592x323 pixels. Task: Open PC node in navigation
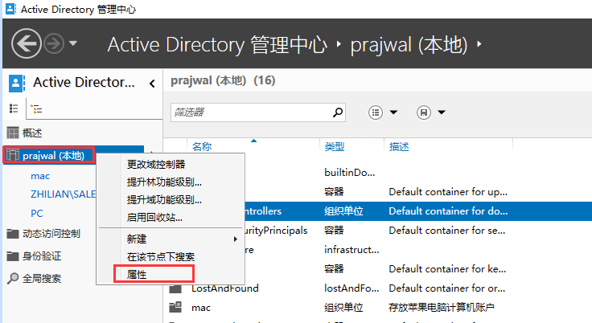(x=37, y=214)
